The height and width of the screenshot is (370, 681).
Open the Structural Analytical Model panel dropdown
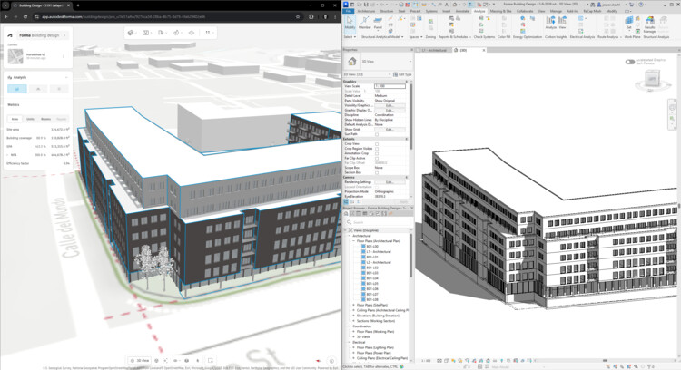point(382,37)
